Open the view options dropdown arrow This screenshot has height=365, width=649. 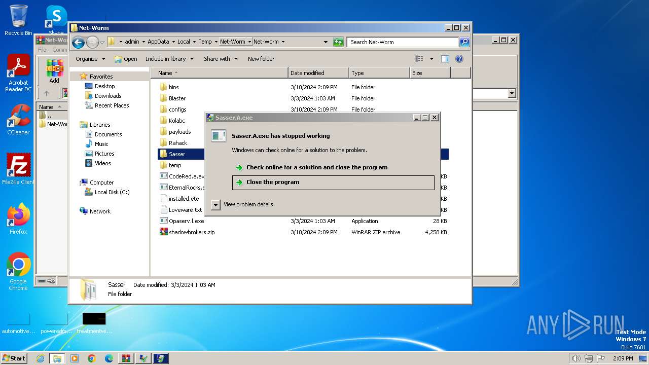431,59
